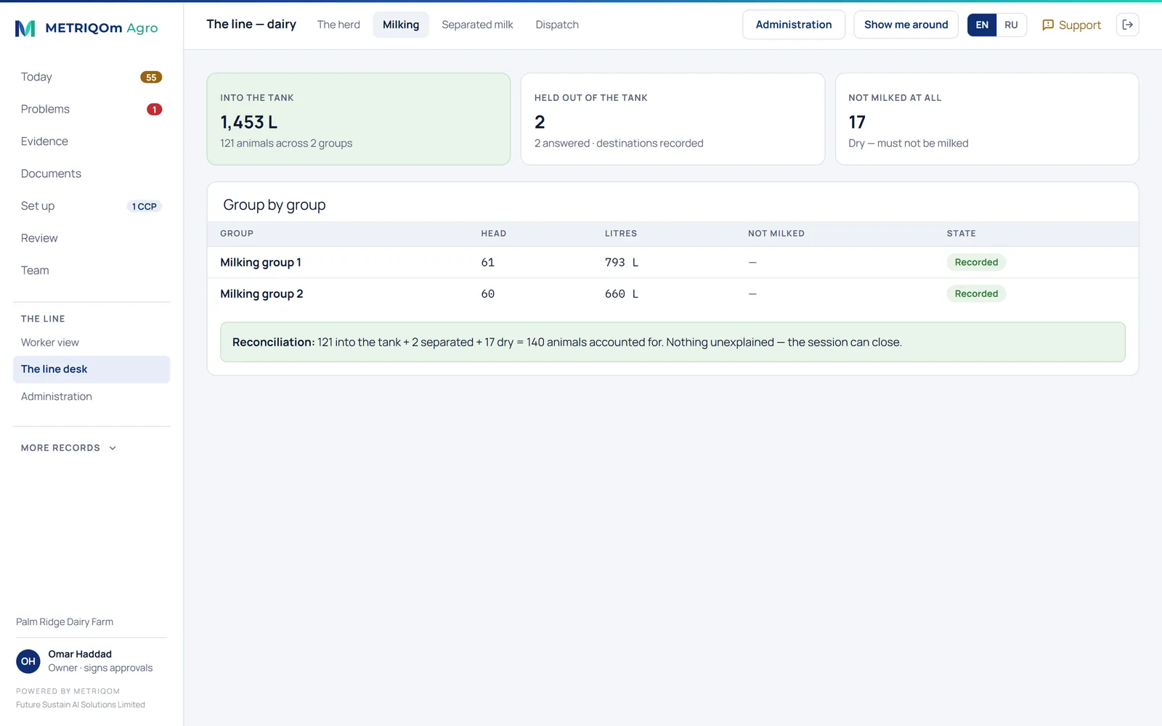This screenshot has height=726, width=1162.
Task: Open The herd tab
Action: (x=338, y=25)
